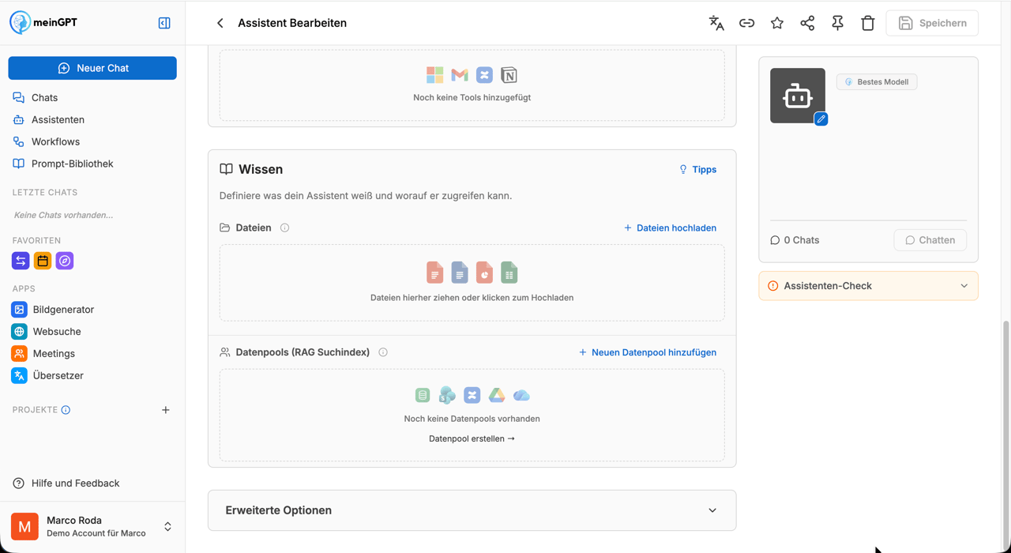The image size is (1011, 553).
Task: Delete the assistant via trash icon
Action: [x=868, y=23]
